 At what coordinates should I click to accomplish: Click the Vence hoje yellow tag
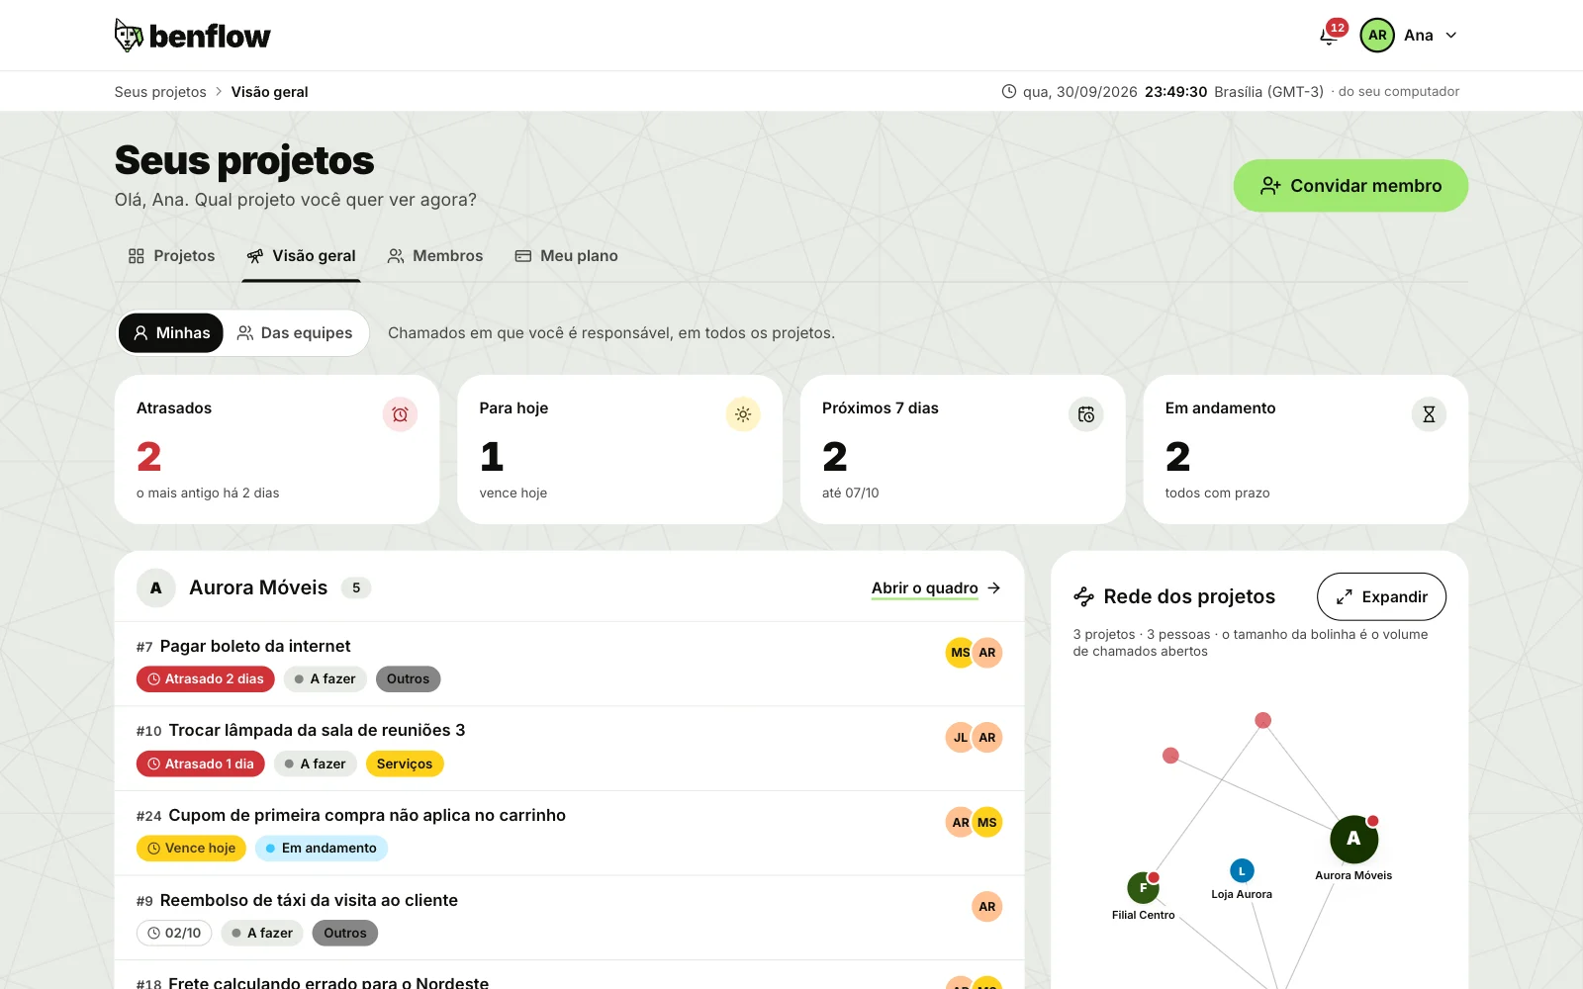pyautogui.click(x=191, y=849)
